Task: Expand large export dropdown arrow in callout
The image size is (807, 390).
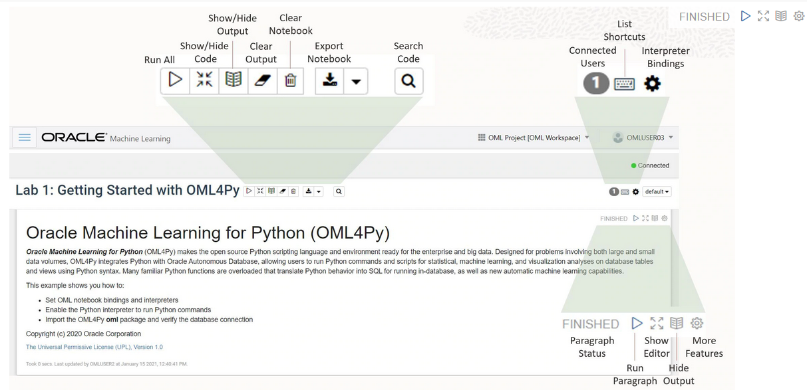Action: click(356, 81)
